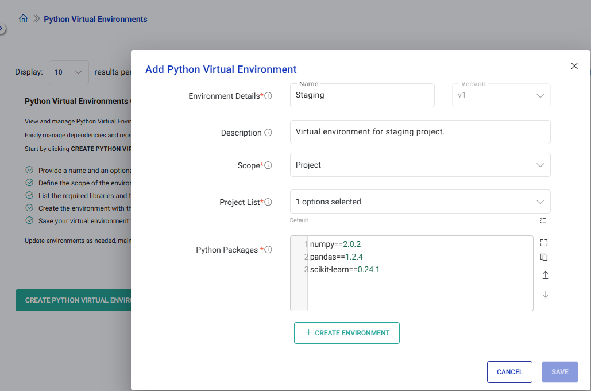Expand the Python Packages editor to fullscreen
This screenshot has width=591, height=391.
[544, 242]
